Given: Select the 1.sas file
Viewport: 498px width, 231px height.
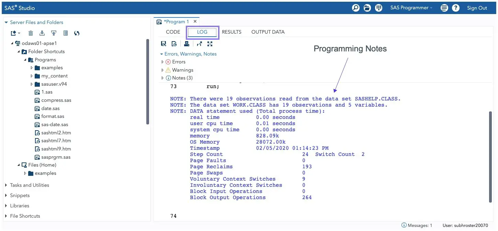Looking at the screenshot, I should (44, 92).
